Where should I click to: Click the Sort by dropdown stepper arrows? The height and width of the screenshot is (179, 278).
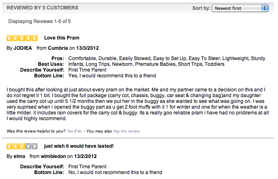pos(265,8)
